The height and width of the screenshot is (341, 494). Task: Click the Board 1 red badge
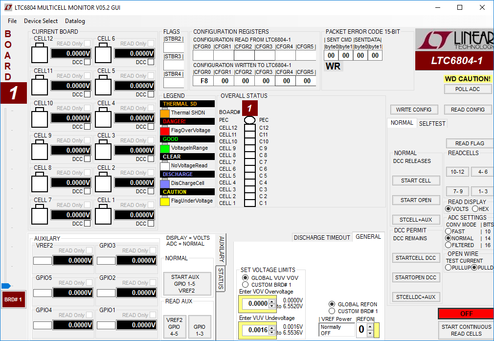click(x=14, y=93)
